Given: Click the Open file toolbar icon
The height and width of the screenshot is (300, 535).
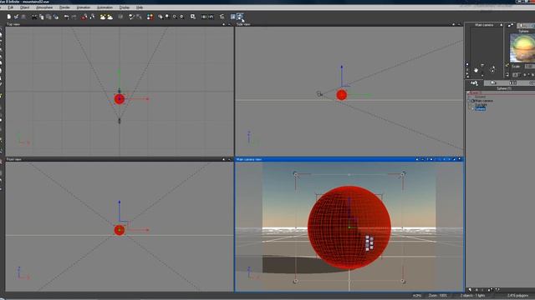Looking at the screenshot, I should tap(16, 17).
